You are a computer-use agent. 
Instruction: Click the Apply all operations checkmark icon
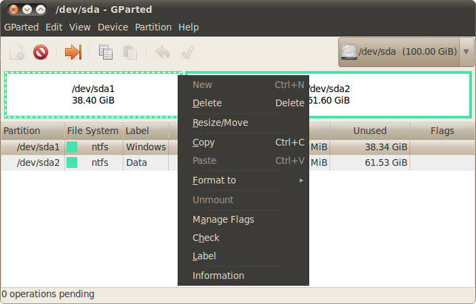coord(188,52)
